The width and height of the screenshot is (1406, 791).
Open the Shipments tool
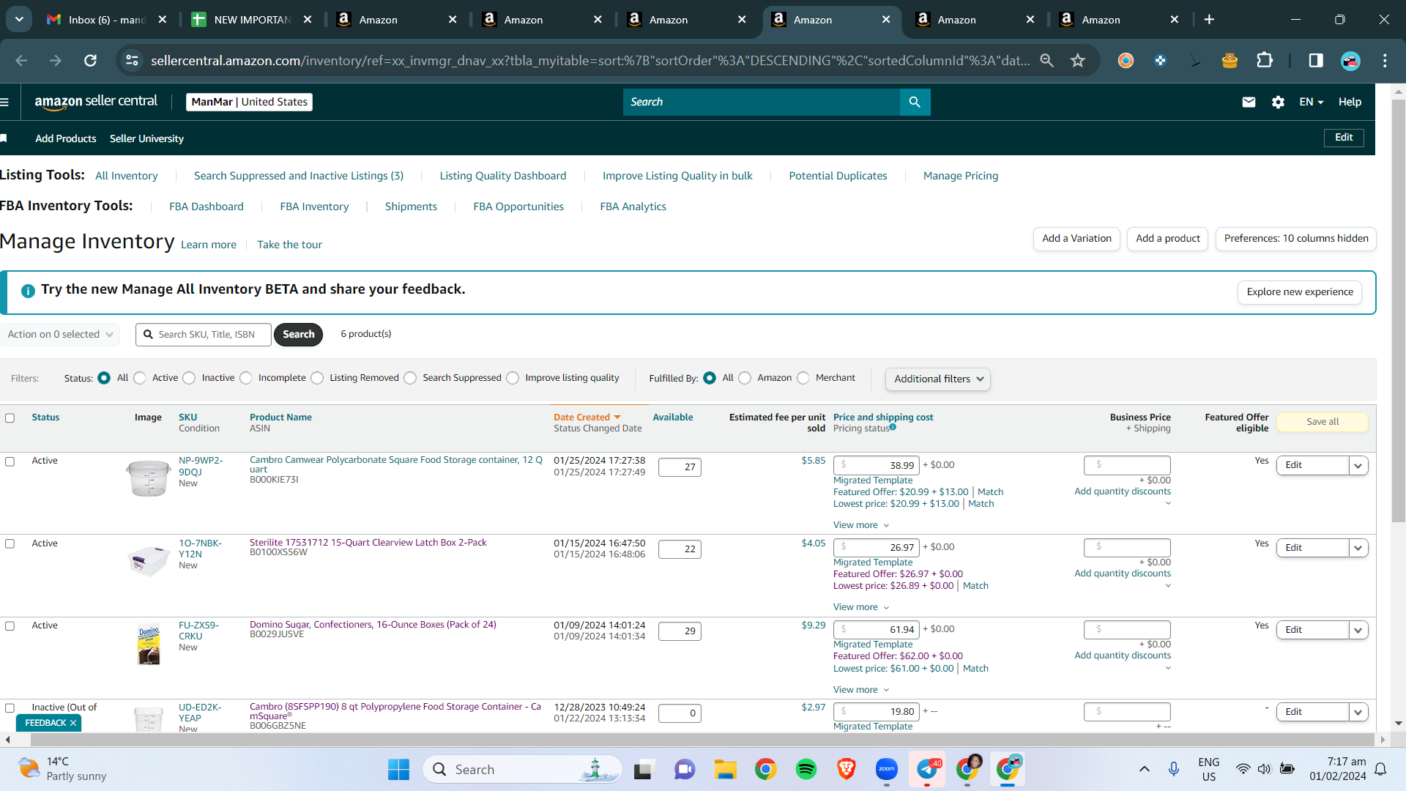tap(411, 207)
